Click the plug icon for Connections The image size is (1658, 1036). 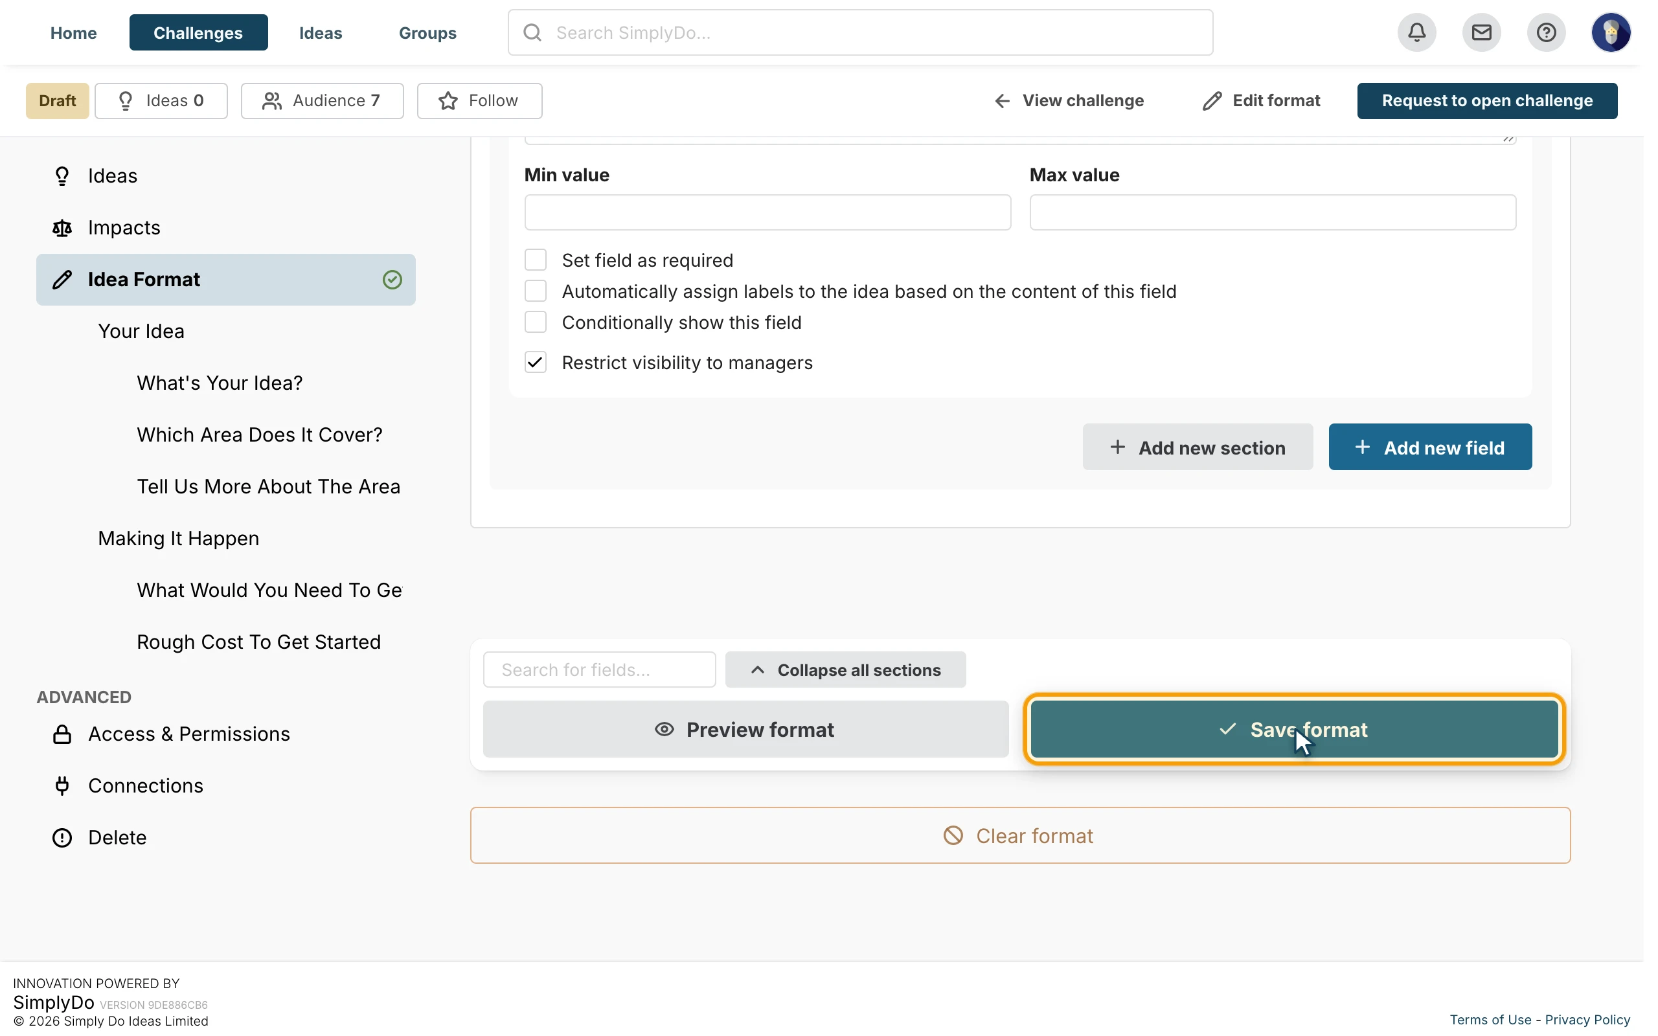(x=62, y=786)
